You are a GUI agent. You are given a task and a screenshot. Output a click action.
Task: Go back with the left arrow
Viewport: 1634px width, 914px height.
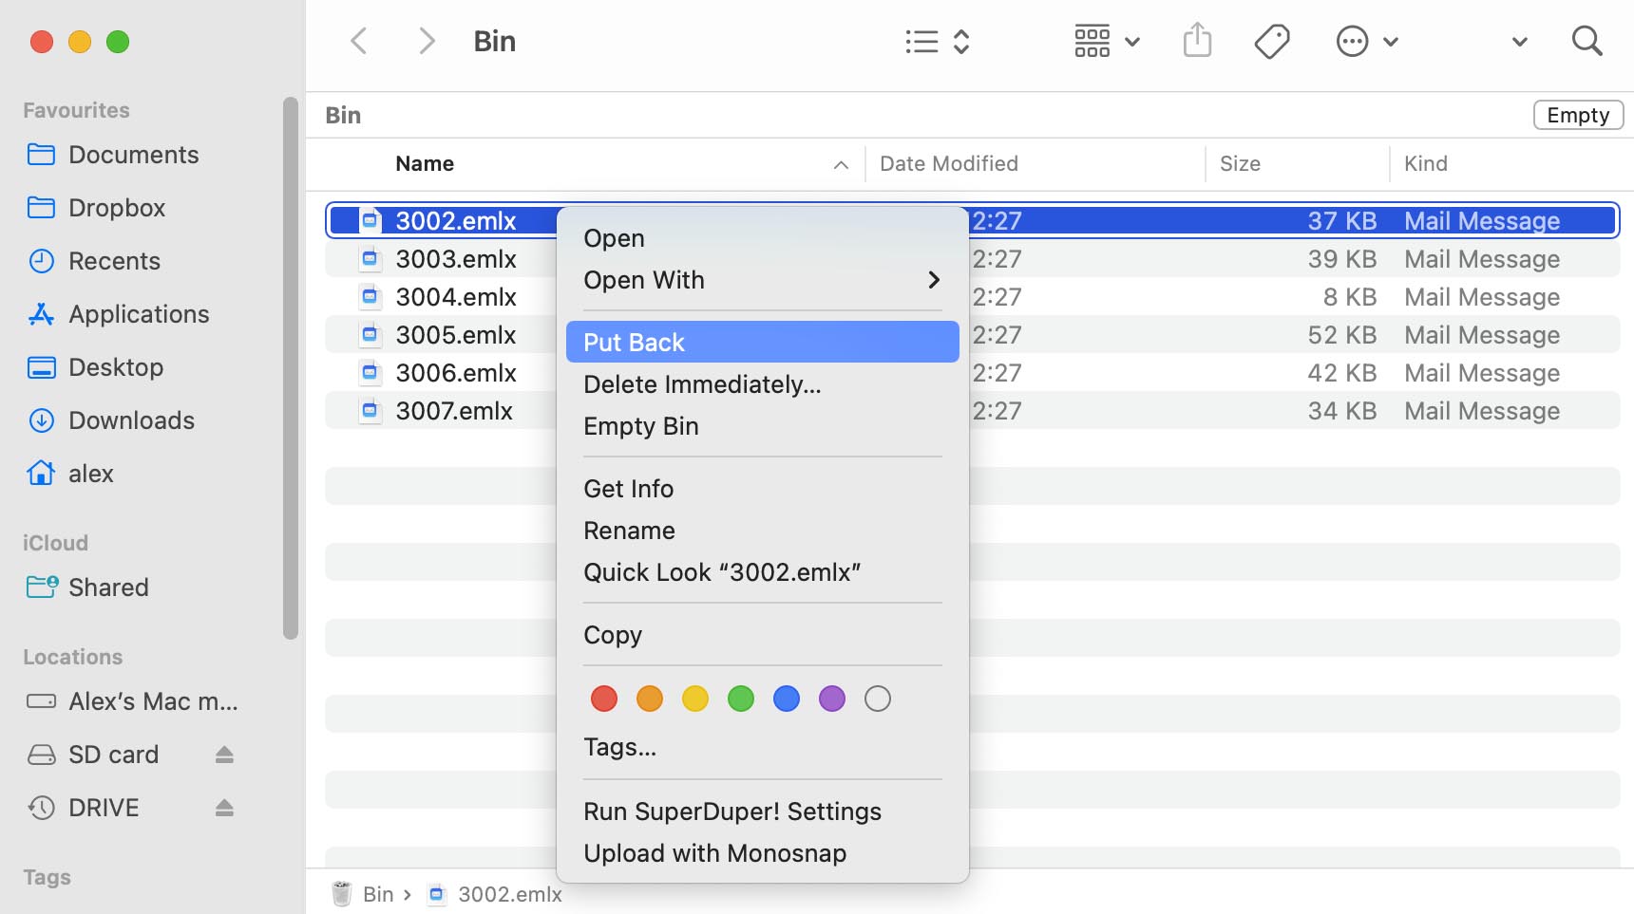[x=359, y=41]
